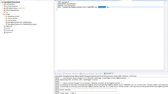
Task: Click the editor vertical scrollbar
Action: [x=164, y=35]
